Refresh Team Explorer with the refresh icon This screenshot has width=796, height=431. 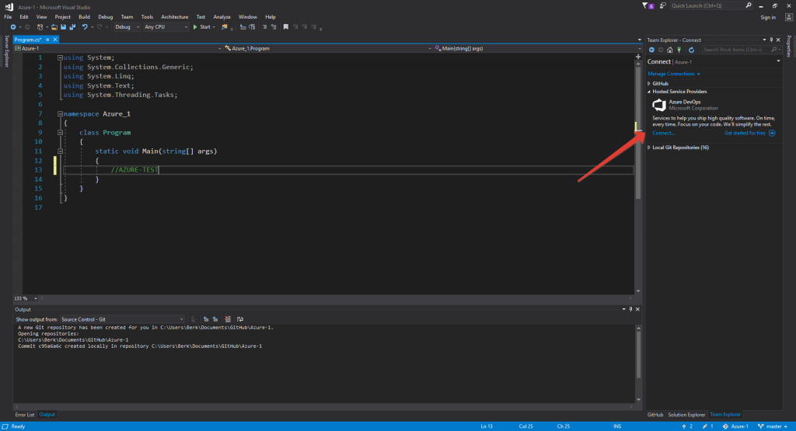pos(691,50)
